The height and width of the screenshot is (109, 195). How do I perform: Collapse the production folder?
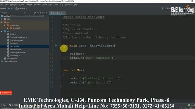pyautogui.click(x=5, y=25)
